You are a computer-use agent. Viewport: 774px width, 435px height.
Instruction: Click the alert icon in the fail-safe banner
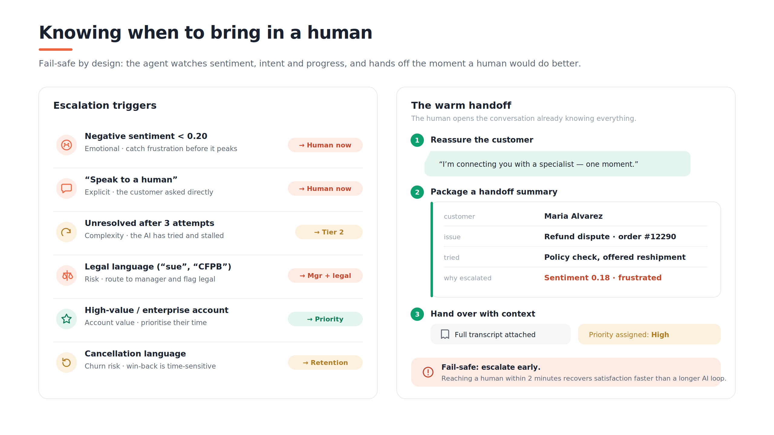[x=428, y=372]
